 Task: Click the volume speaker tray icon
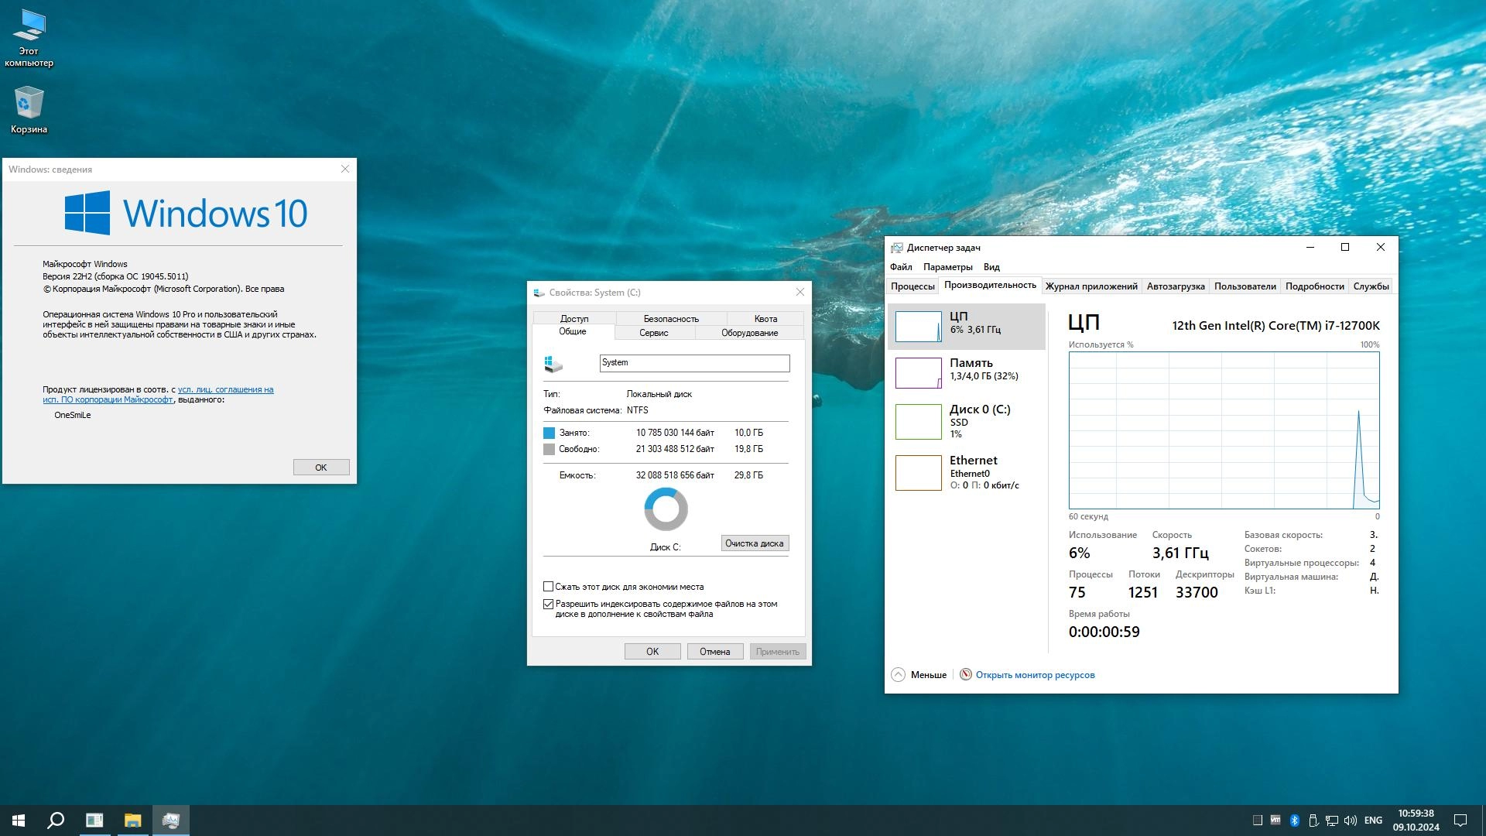coord(1351,821)
